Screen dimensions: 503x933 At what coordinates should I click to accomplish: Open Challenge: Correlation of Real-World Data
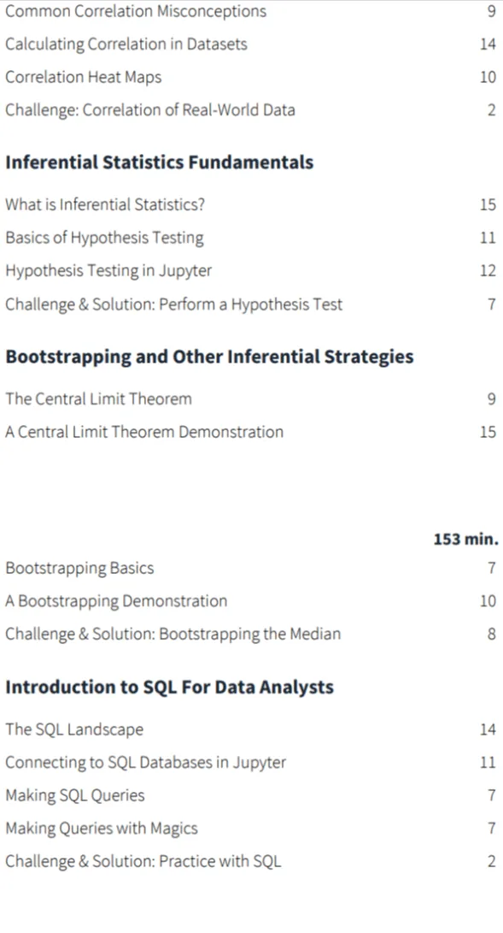150,110
